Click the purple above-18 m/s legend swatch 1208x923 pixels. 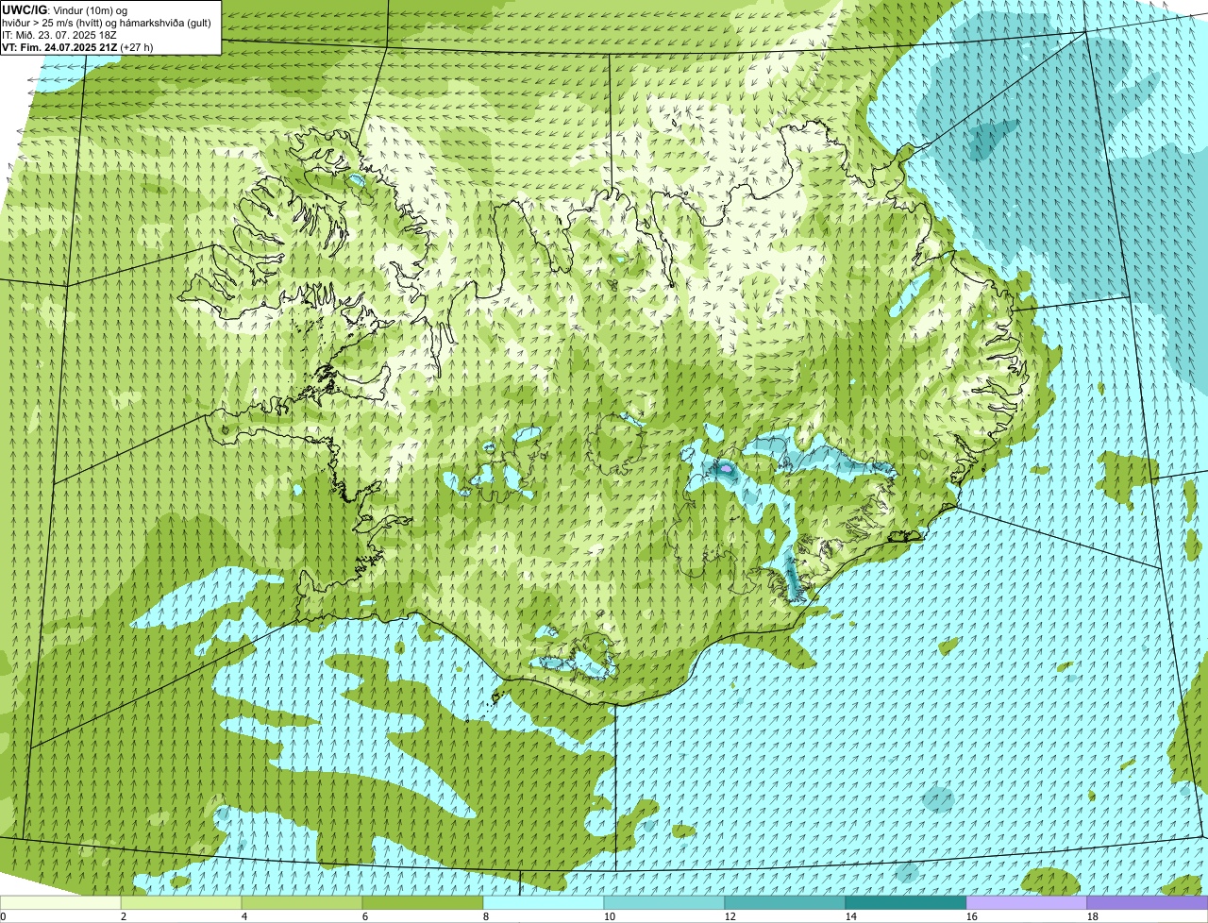tap(1148, 902)
